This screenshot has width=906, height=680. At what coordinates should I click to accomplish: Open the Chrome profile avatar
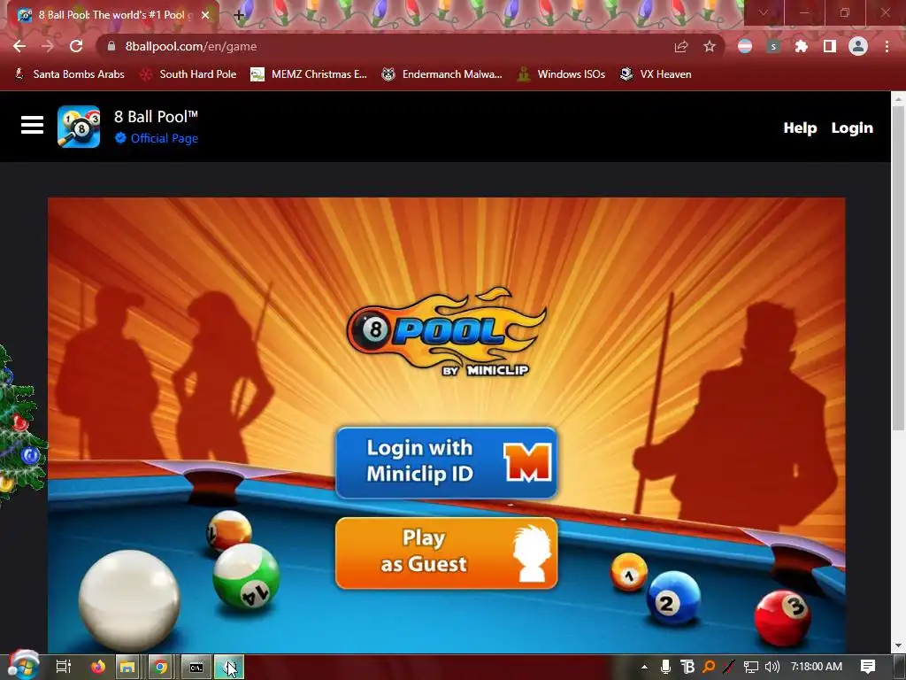coord(858,46)
